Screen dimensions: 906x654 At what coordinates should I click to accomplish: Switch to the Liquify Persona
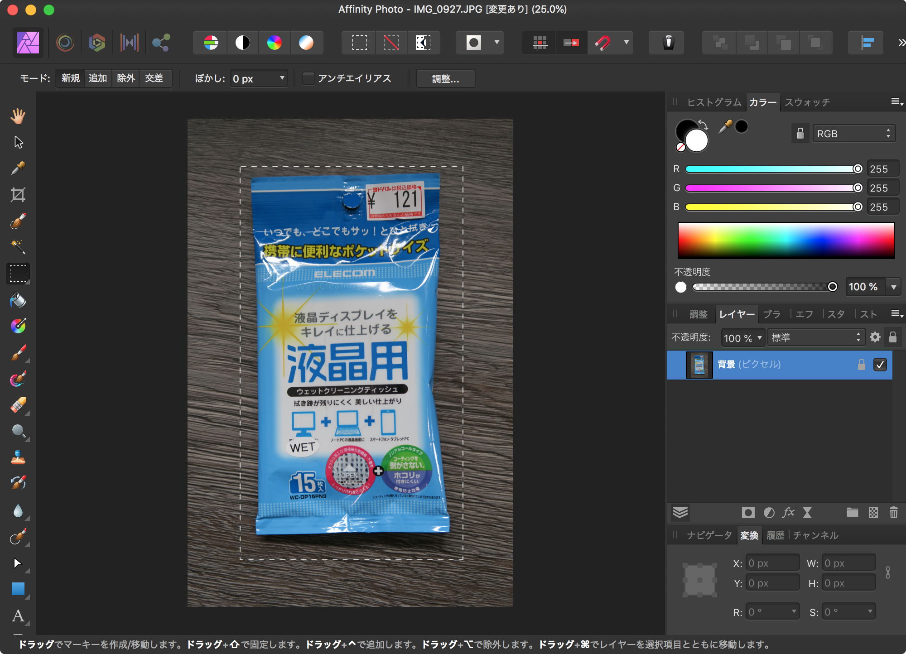coord(65,43)
